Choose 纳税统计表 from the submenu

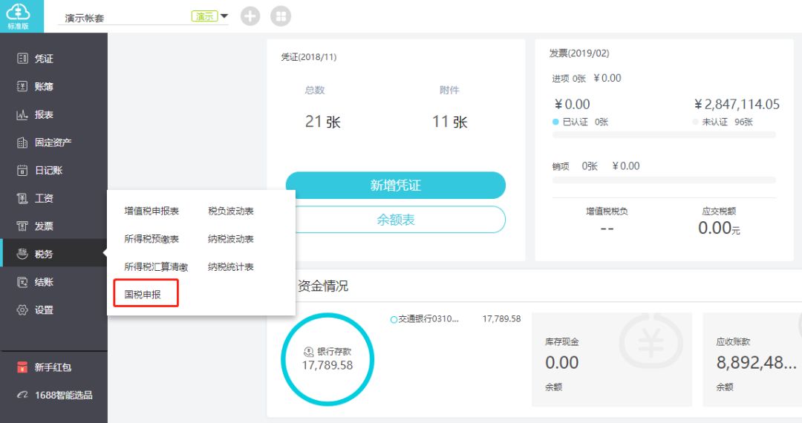coord(231,267)
